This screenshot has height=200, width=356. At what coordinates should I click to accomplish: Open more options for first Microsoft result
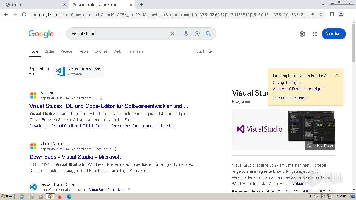pos(101,98)
